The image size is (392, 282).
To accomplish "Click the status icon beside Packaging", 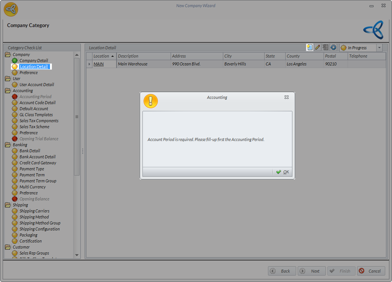I will coord(15,235).
